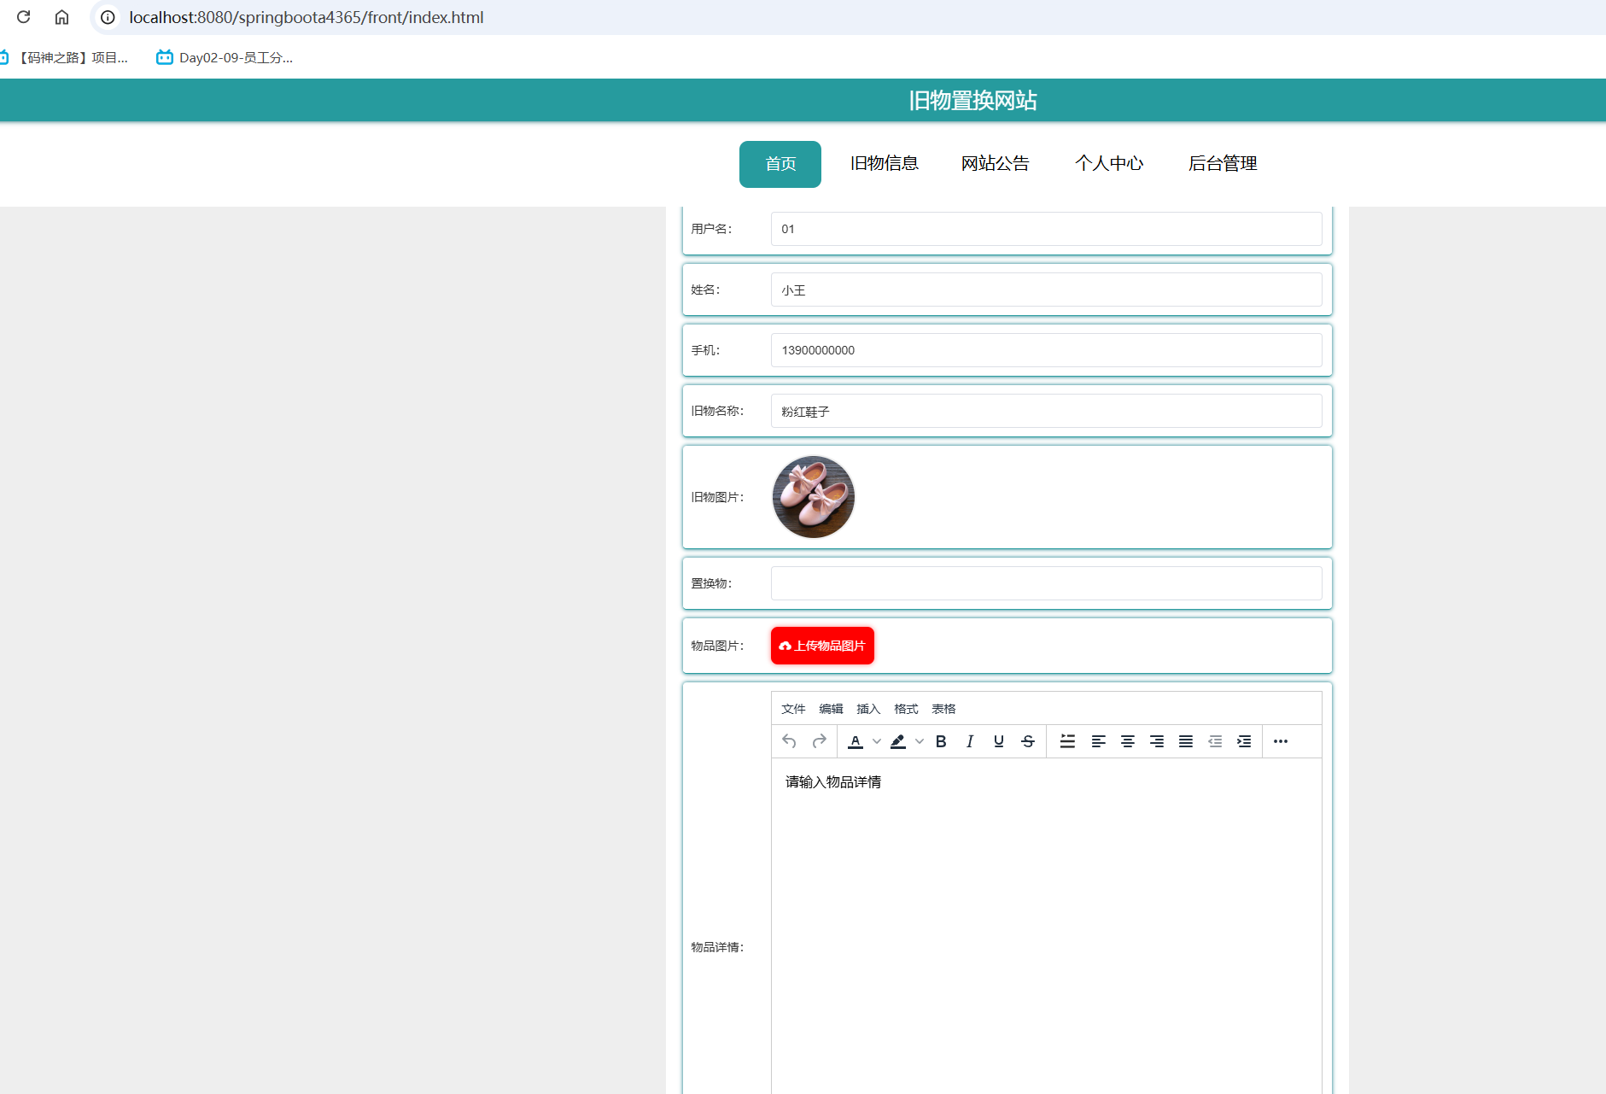Go to the 旧物信息 navigation tab
Screen dimensions: 1606x1094
click(885, 163)
